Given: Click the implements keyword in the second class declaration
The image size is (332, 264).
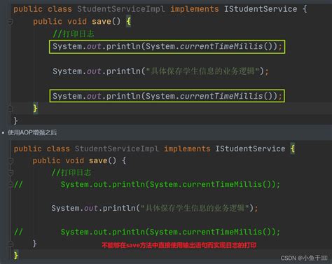Looking at the screenshot, I should click(x=187, y=148).
